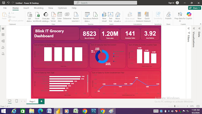Screen dimensions: 202x114
Task: Open DAX query view in sidebar
Action: coord(3,47)
